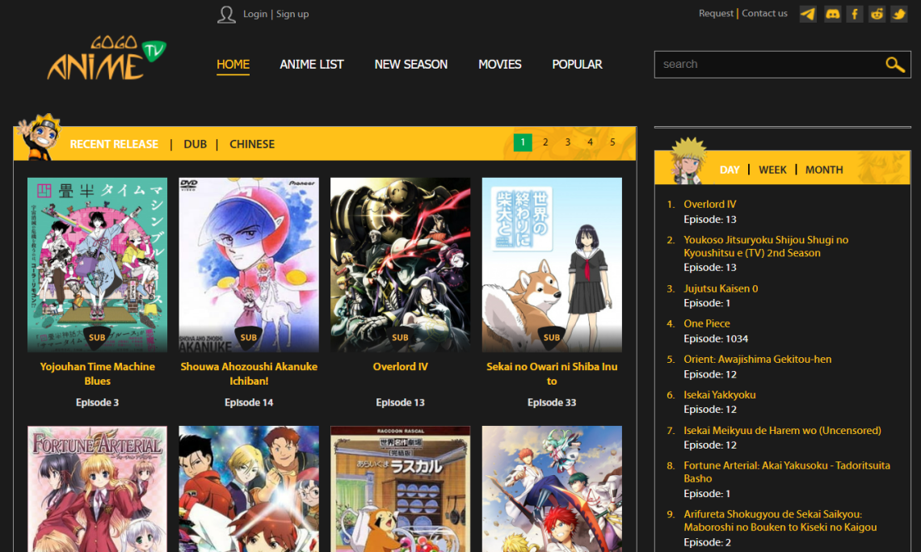Screen dimensions: 921x552
Task: Click the user profile icon beside Login
Action: click(x=226, y=14)
